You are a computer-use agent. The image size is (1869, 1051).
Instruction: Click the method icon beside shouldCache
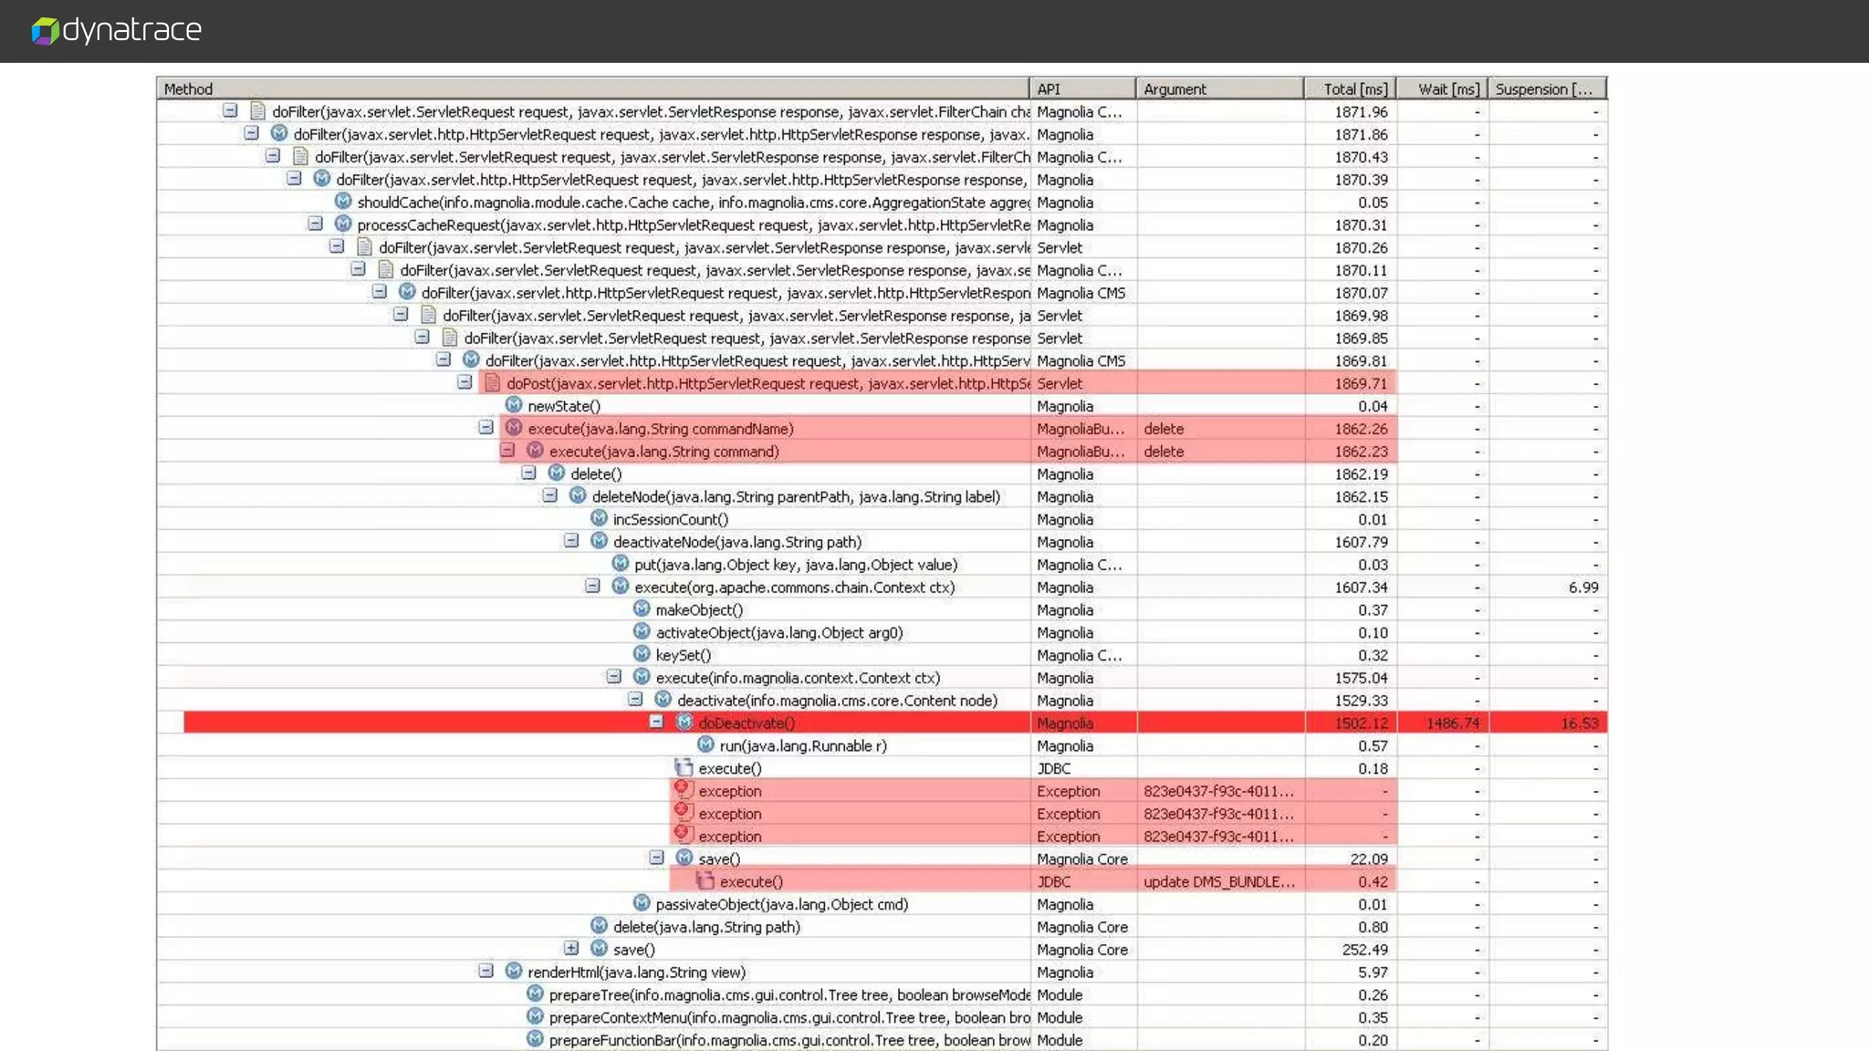(343, 202)
